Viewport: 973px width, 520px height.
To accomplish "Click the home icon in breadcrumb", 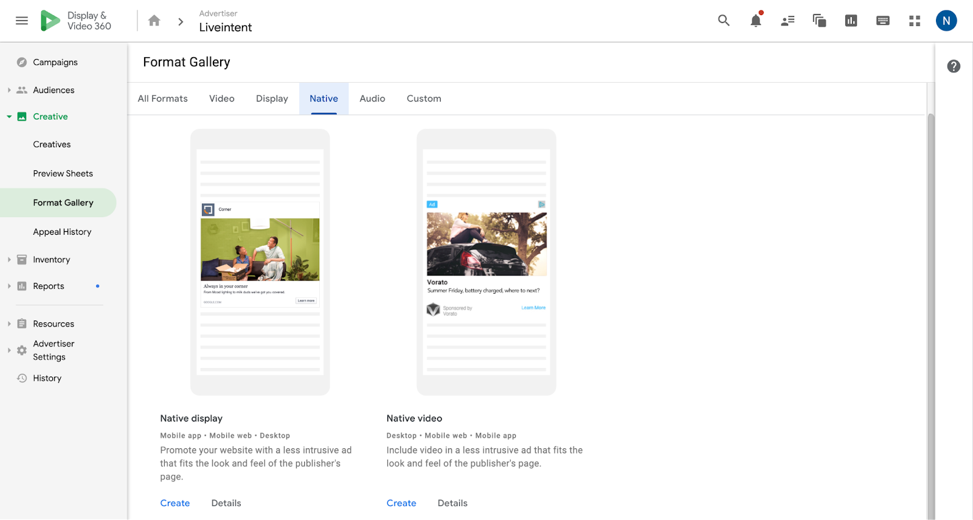I will [154, 21].
